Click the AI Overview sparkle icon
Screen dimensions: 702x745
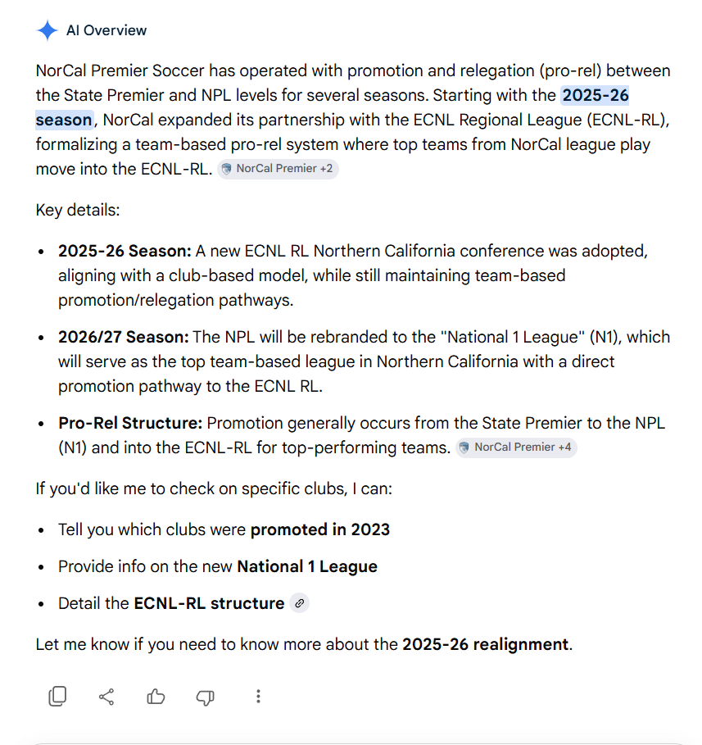pos(47,30)
